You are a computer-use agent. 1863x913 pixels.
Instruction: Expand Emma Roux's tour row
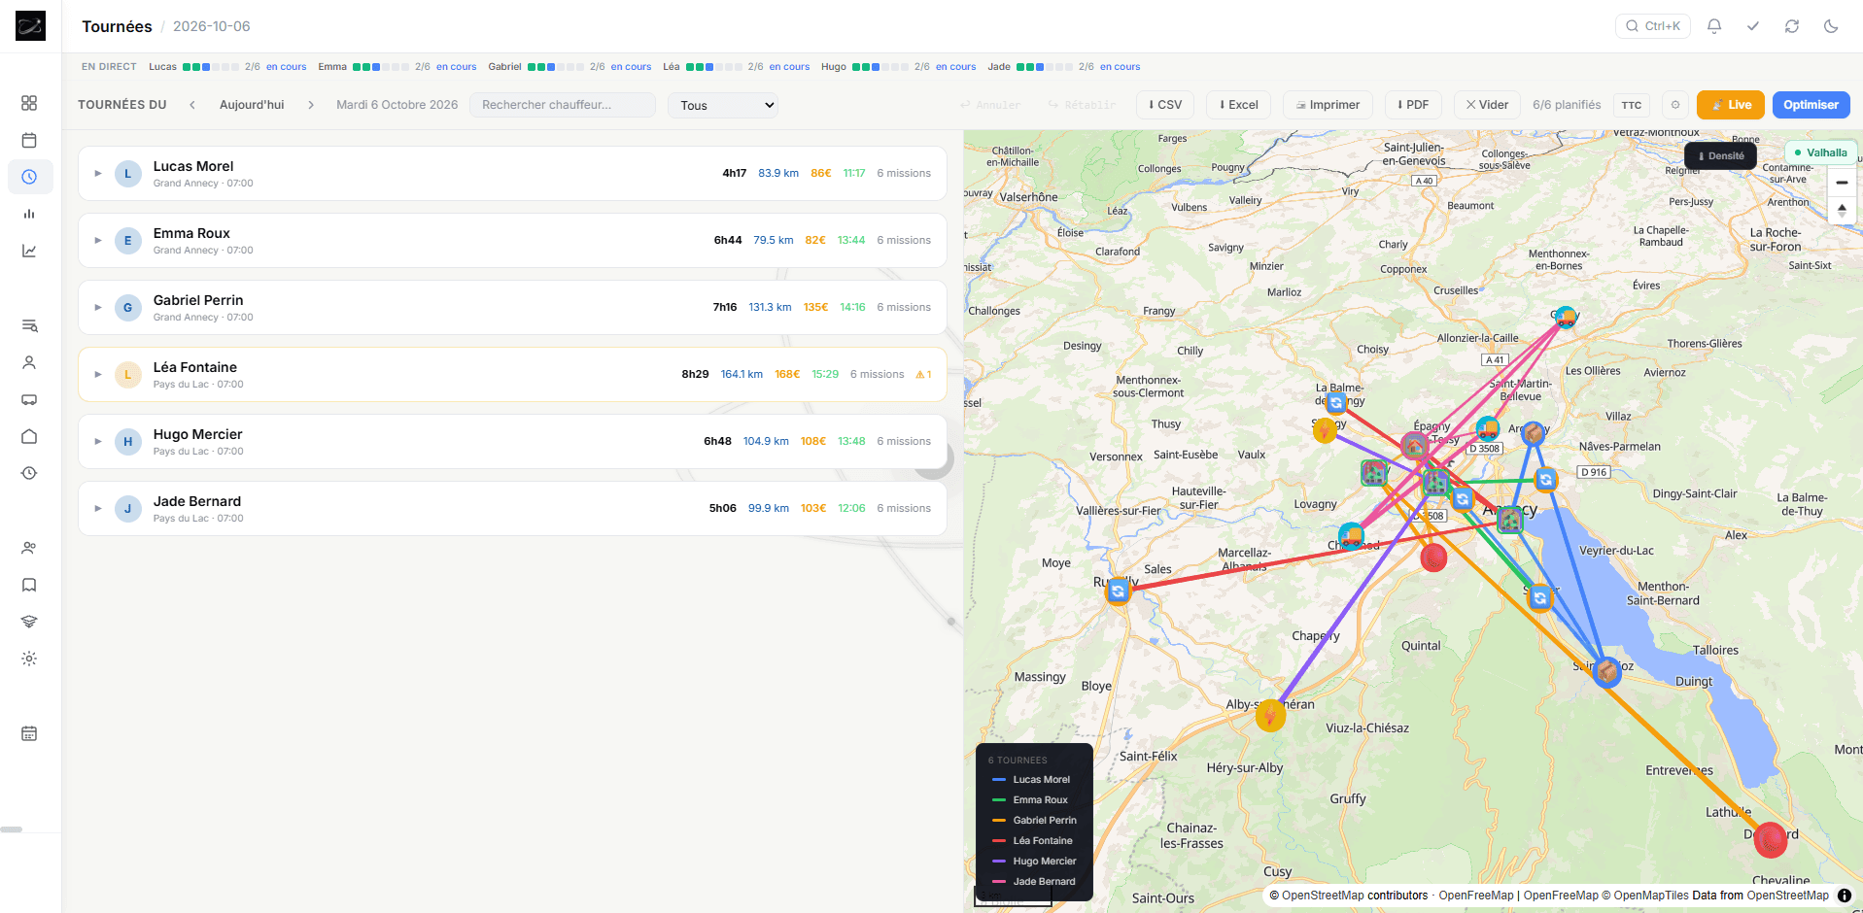click(x=98, y=241)
